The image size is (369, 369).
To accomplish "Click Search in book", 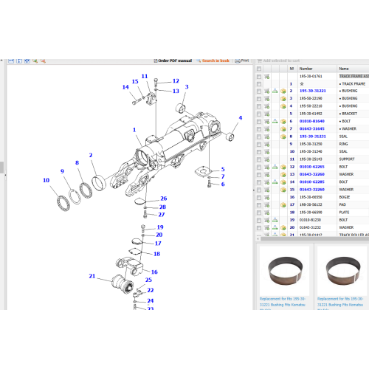I will (x=213, y=61).
